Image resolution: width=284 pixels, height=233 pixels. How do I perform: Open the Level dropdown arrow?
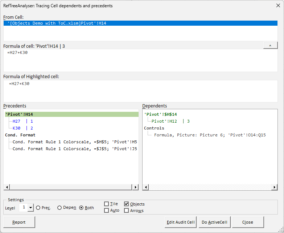[30, 208]
